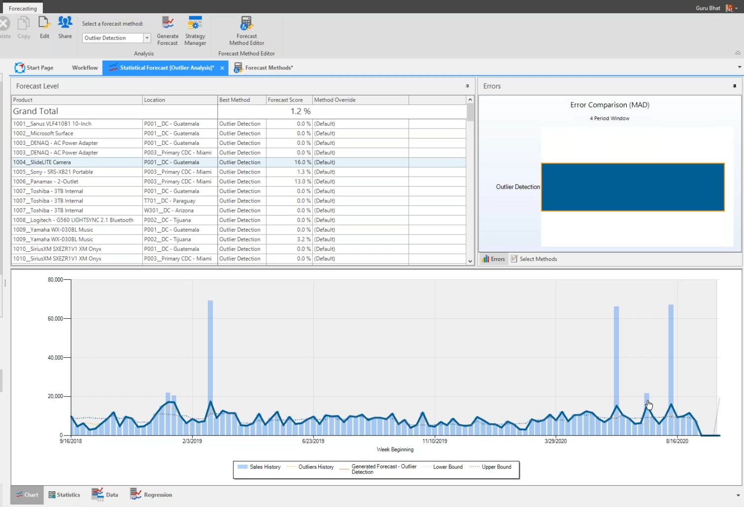Select row 1004__SlideLITE Camera

239,162
